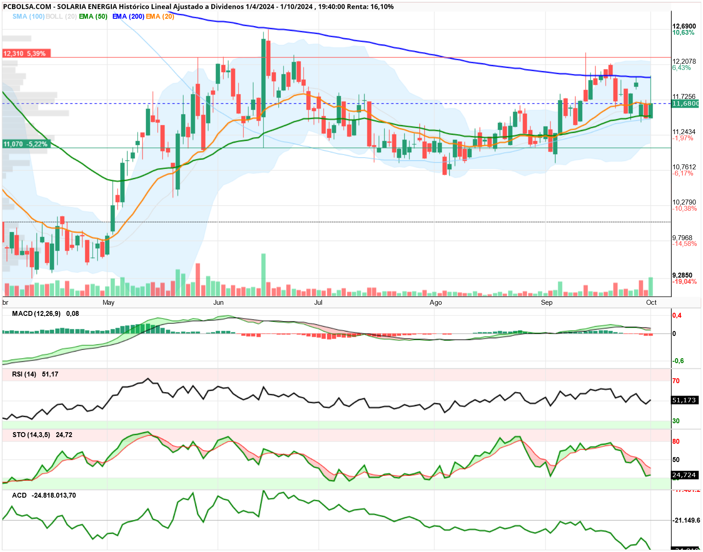
Task: Click the EMA (50) legend label
Action: [93, 16]
